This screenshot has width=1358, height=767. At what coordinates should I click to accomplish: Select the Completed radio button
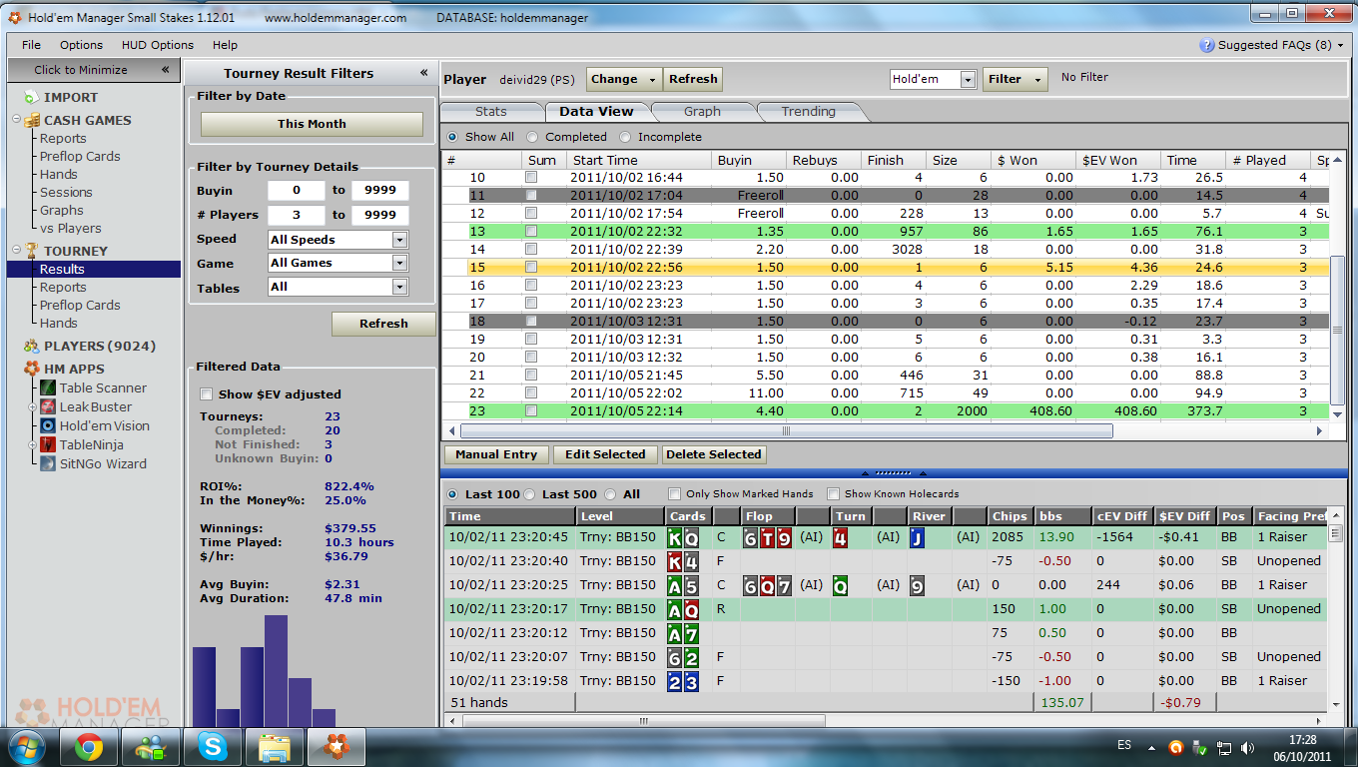click(533, 137)
